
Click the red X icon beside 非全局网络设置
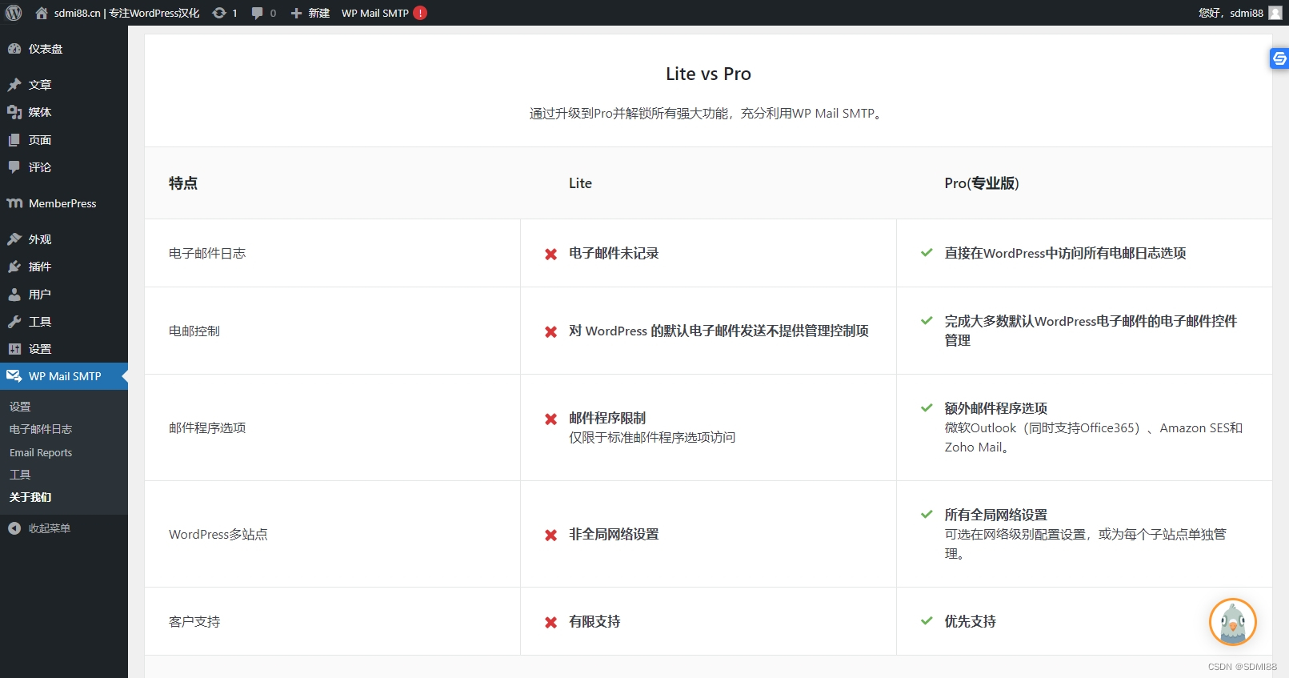(x=550, y=535)
